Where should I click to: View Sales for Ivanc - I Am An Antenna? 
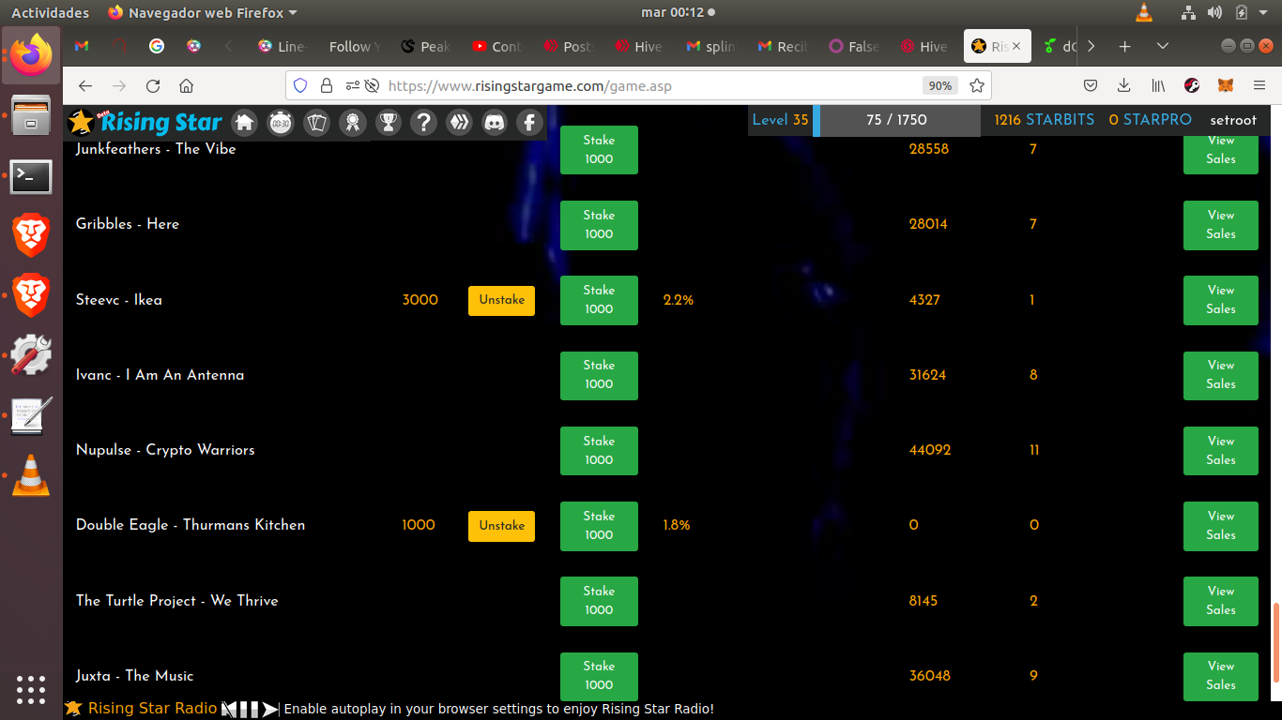1221,375
